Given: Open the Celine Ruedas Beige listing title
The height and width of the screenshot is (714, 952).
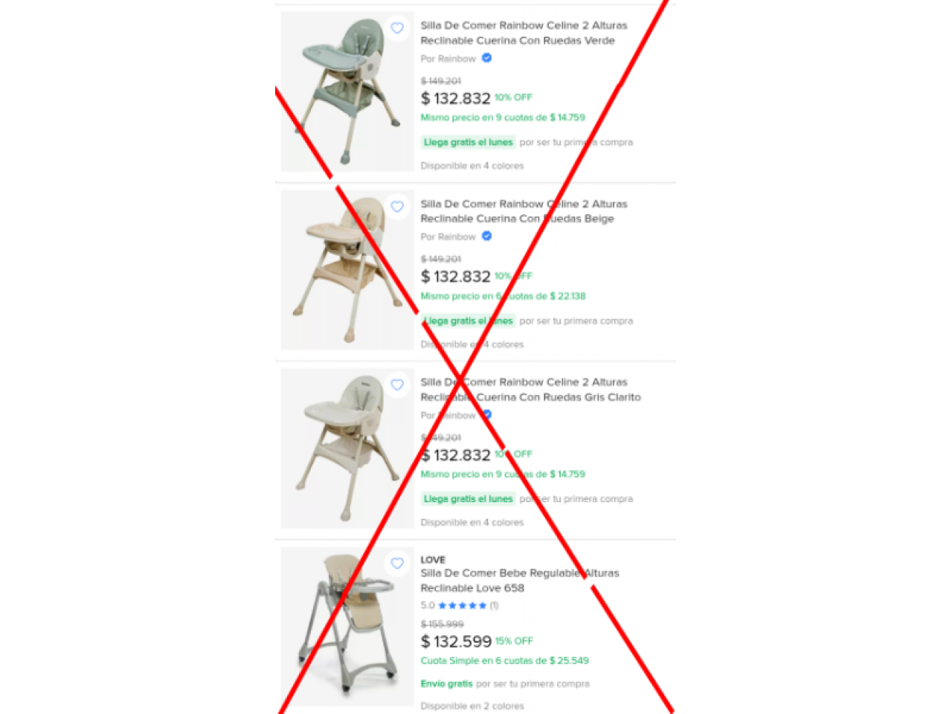Looking at the screenshot, I should (x=524, y=211).
